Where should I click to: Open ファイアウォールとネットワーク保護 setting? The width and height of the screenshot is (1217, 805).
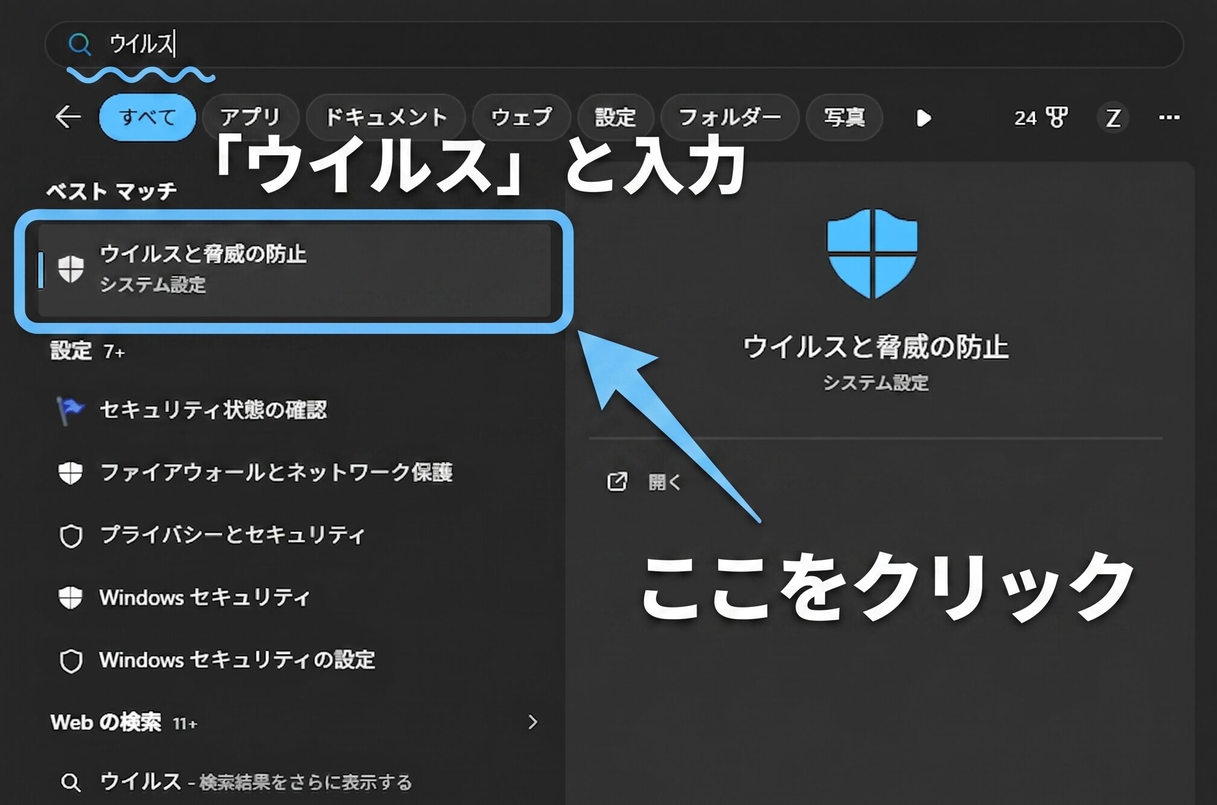pyautogui.click(x=276, y=472)
